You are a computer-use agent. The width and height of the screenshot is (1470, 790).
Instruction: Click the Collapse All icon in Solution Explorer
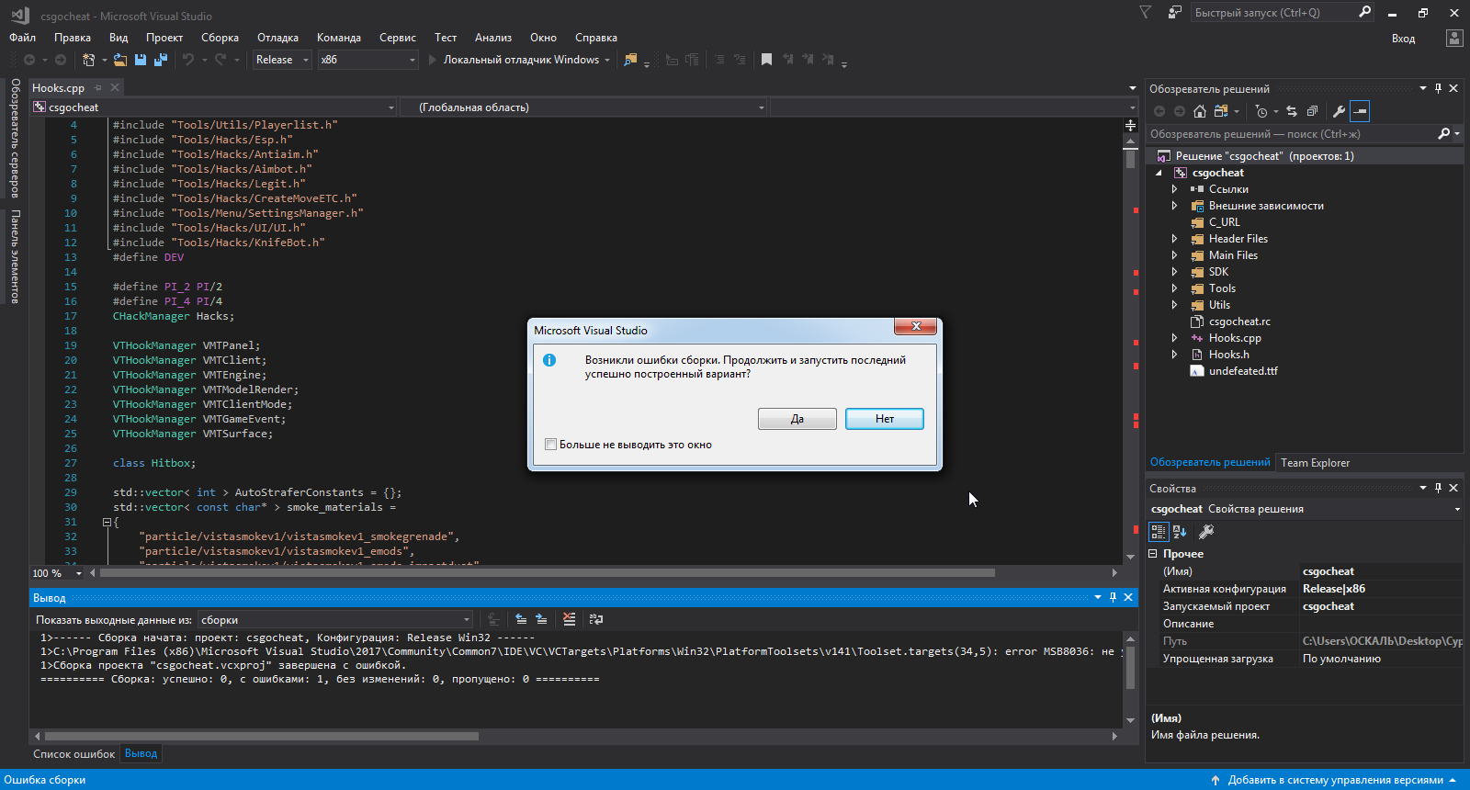pos(1312,111)
